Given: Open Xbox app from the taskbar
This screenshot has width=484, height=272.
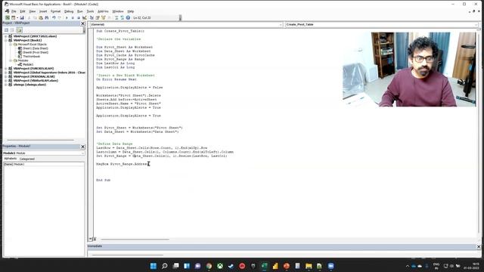Looking at the screenshot, I should (220, 266).
